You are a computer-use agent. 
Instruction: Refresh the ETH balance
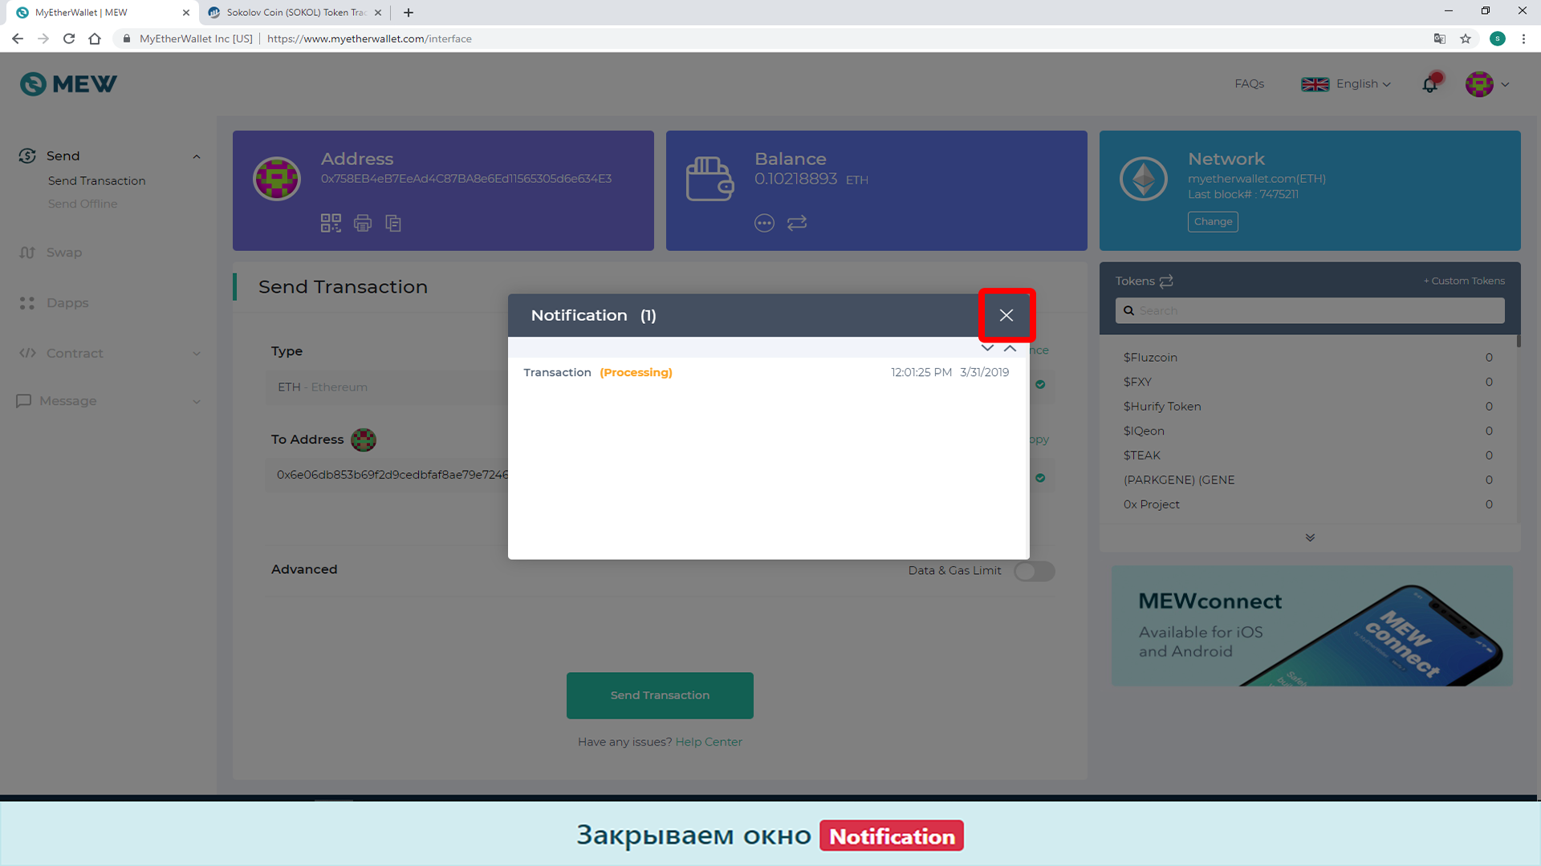pos(797,223)
